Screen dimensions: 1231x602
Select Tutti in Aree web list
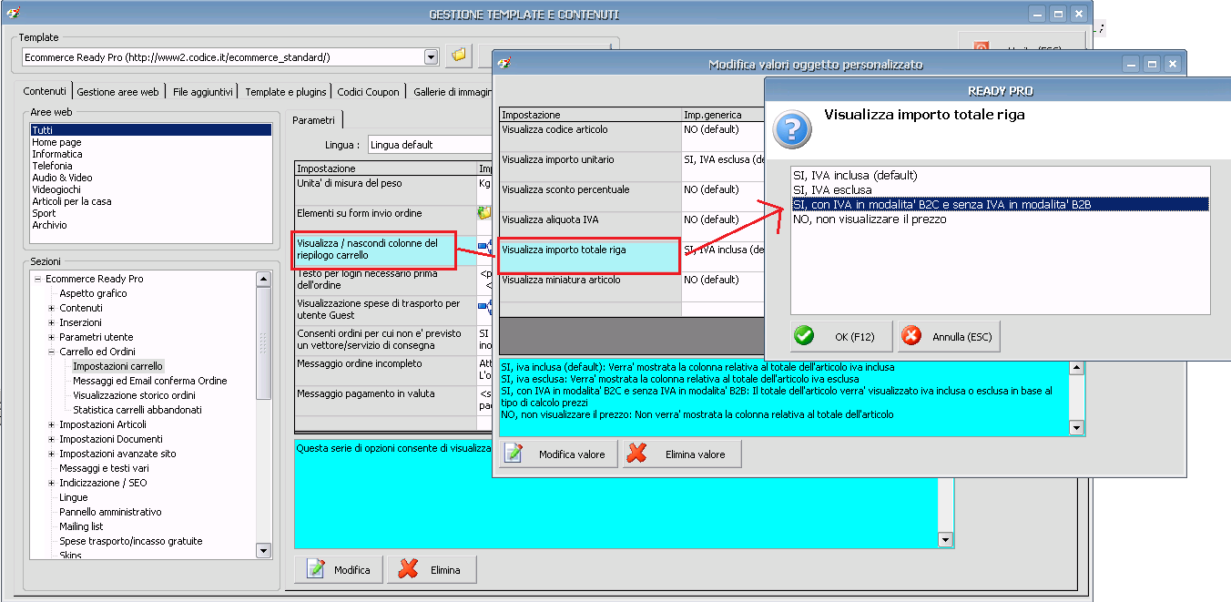[x=151, y=130]
